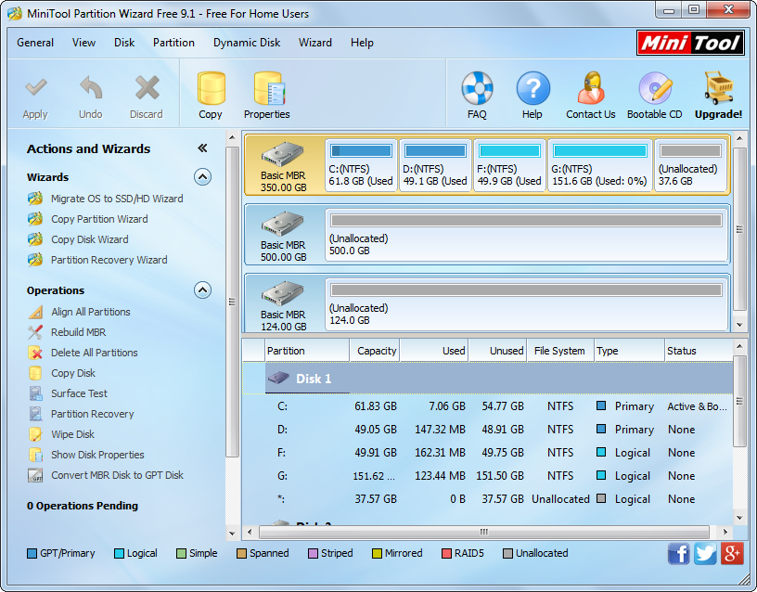Sort by the Capacity column header
Viewport: 757px width, 592px height.
(x=375, y=351)
